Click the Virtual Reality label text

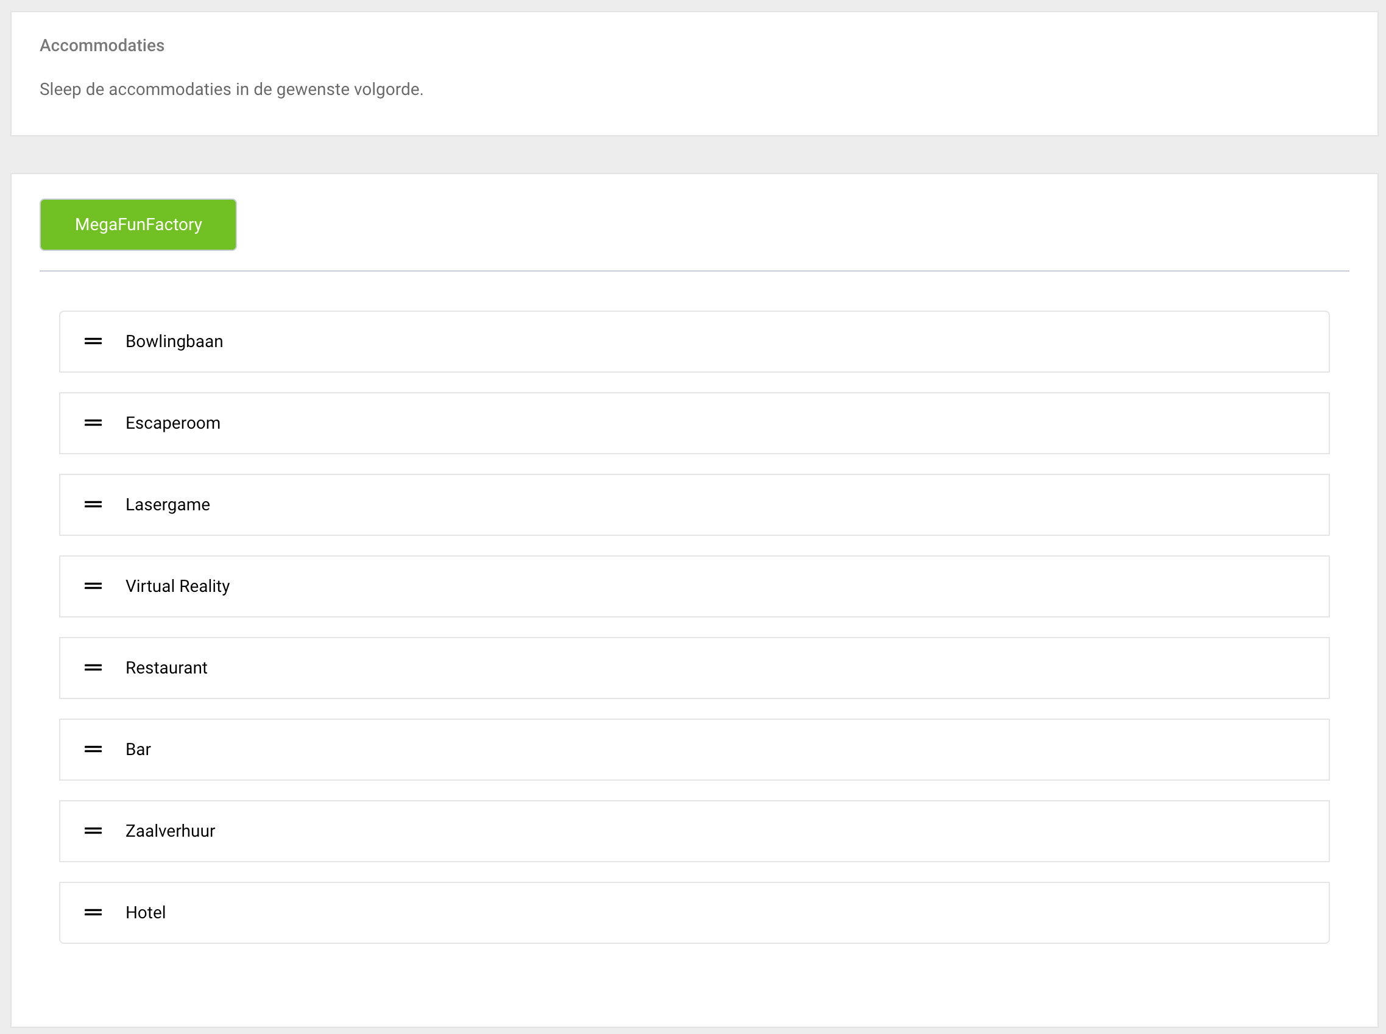coord(178,586)
